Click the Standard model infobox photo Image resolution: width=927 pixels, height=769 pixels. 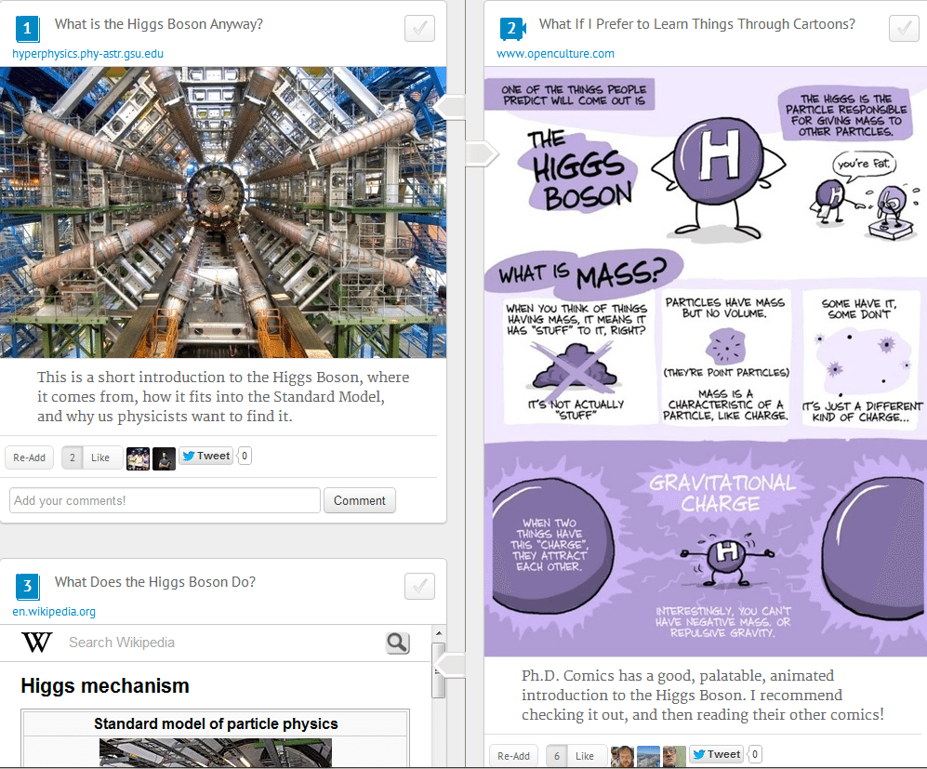pyautogui.click(x=215, y=752)
